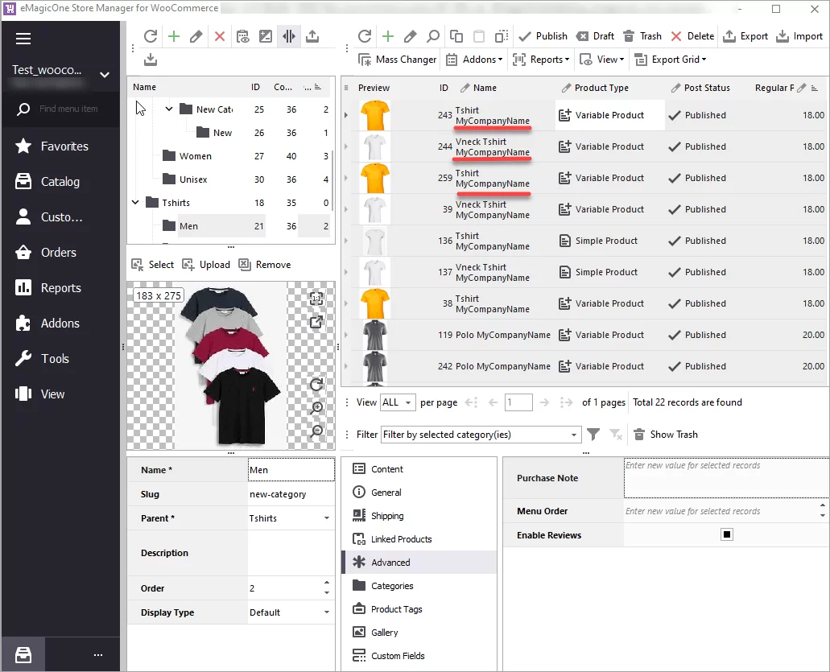Delete the category with the red X icon

click(x=218, y=35)
